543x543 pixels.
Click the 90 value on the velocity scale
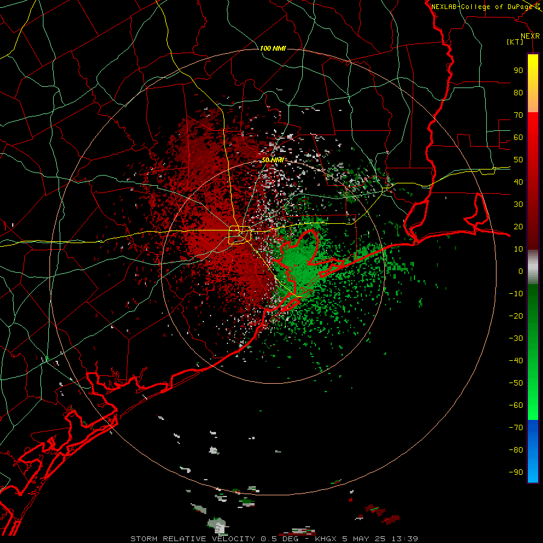[x=518, y=71]
